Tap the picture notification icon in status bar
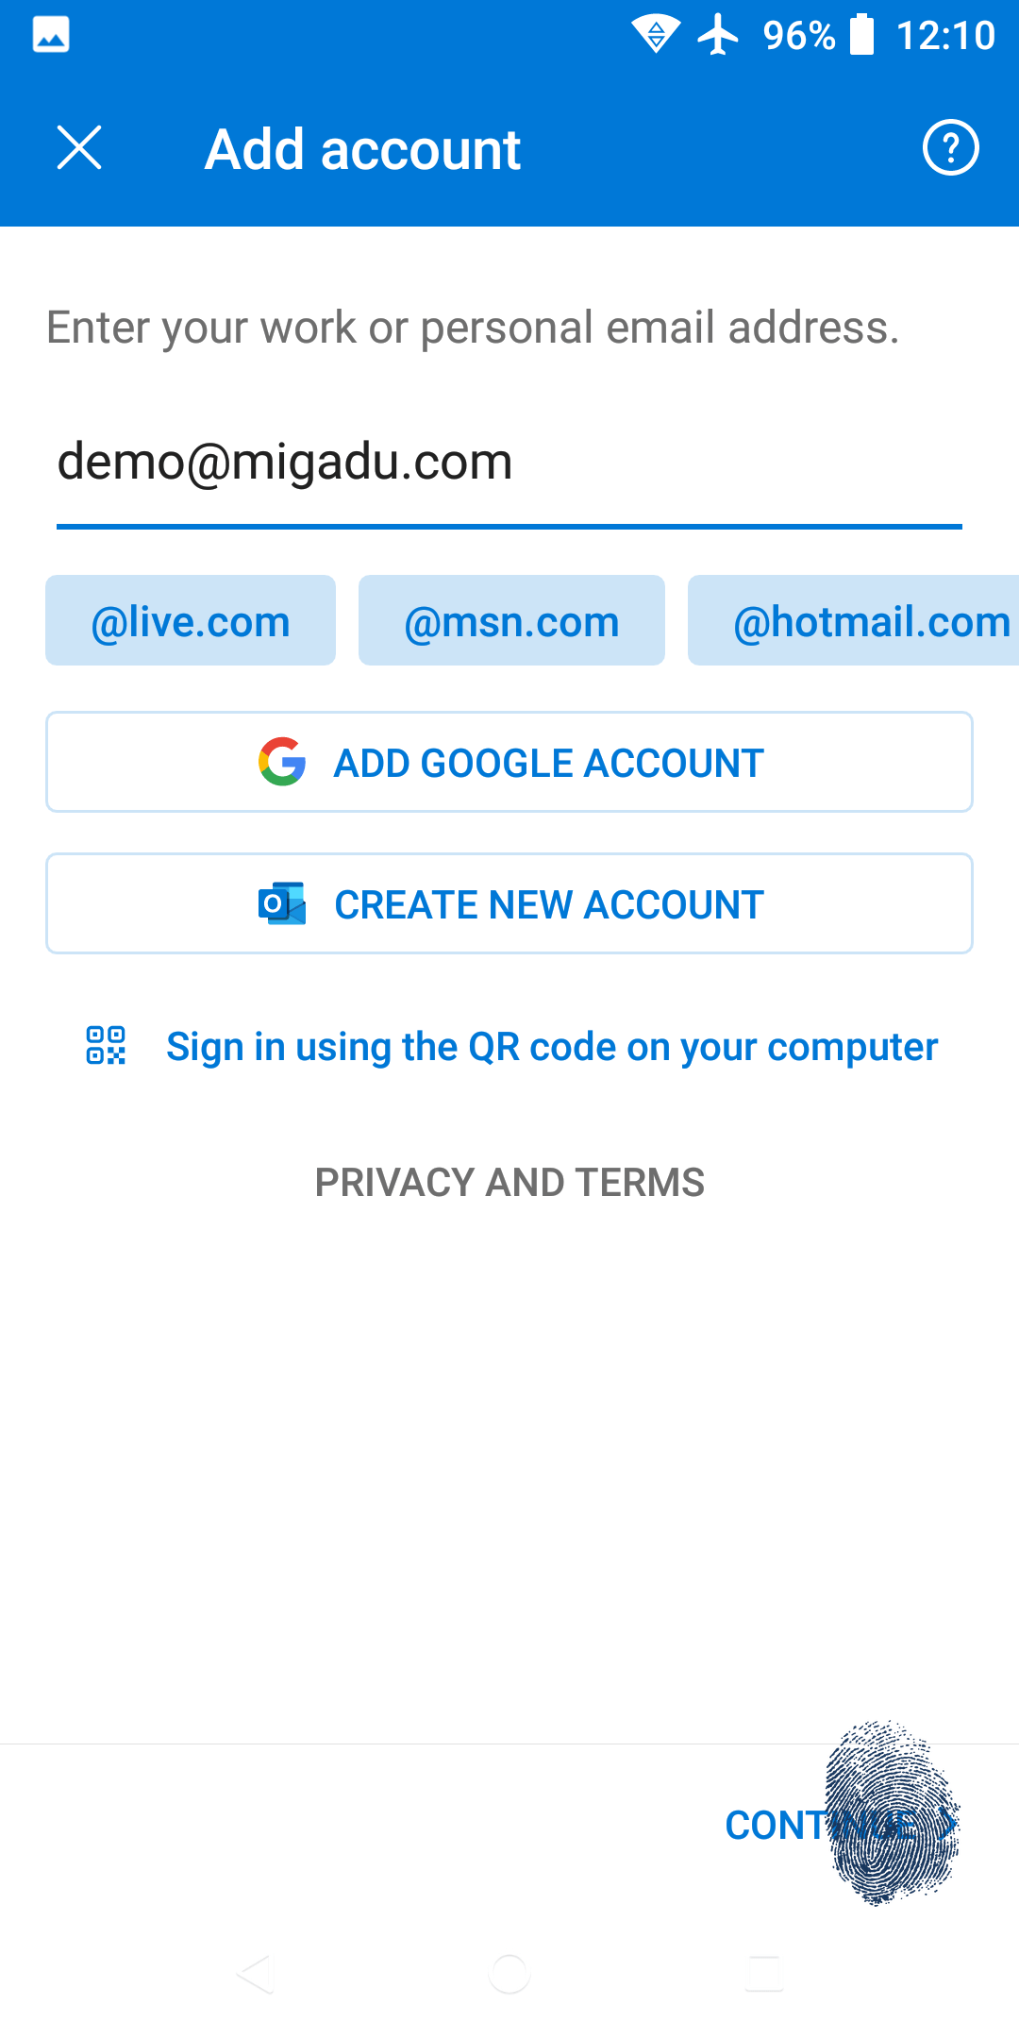Image resolution: width=1019 pixels, height=2039 pixels. coord(51,35)
